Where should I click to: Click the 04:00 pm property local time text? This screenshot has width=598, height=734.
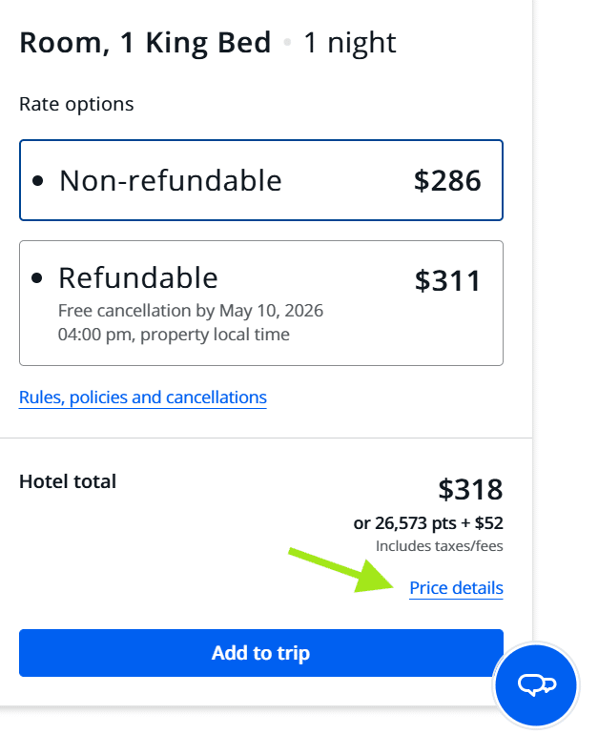pyautogui.click(x=174, y=335)
